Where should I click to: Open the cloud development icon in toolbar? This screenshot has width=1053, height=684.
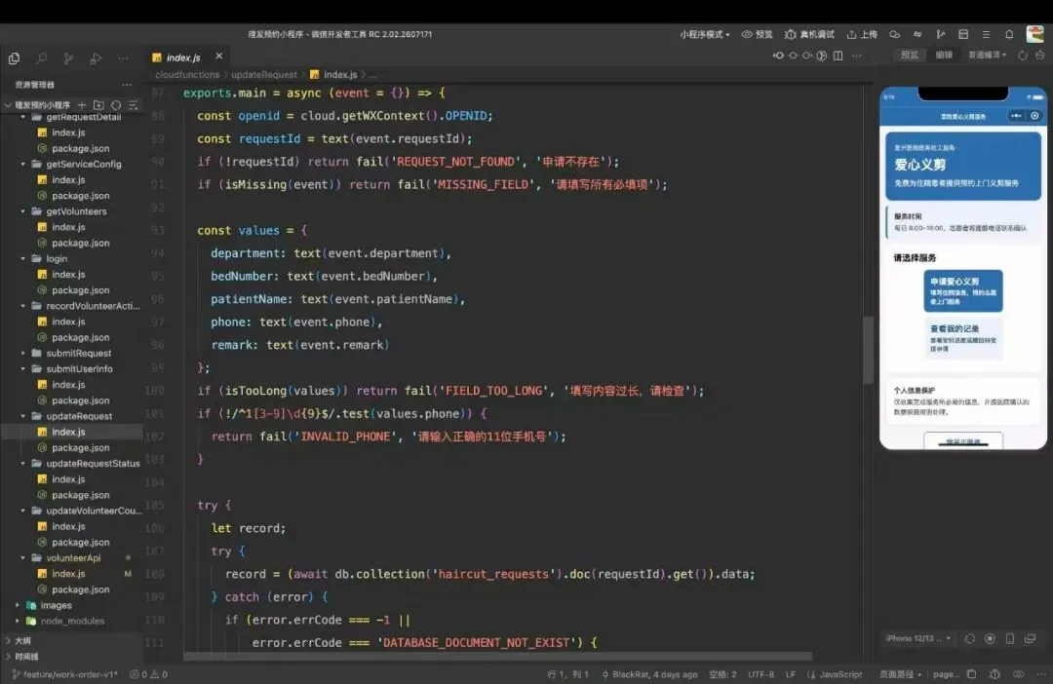[894, 34]
